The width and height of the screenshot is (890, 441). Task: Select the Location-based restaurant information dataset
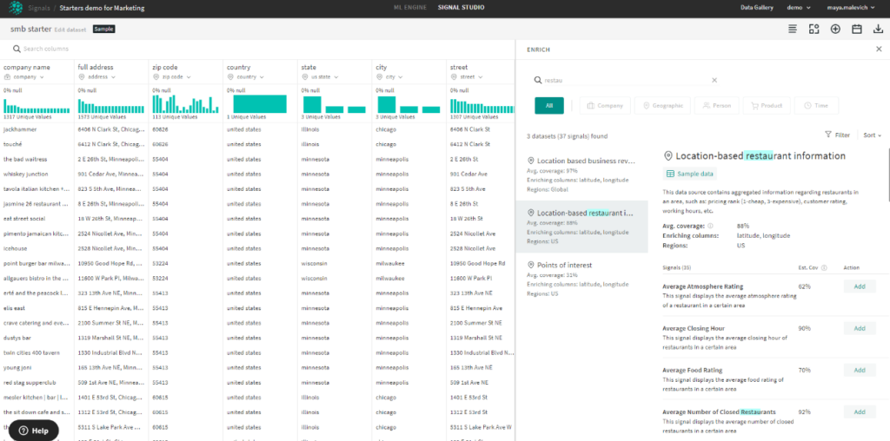[x=581, y=227]
